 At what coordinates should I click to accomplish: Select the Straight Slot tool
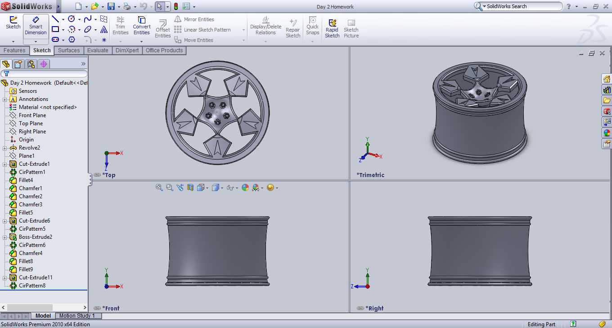[55, 40]
